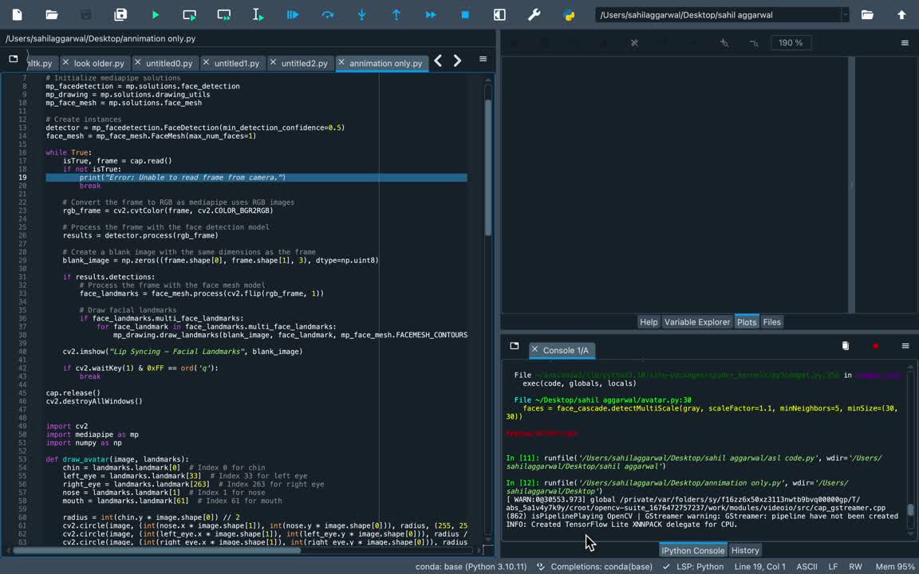The width and height of the screenshot is (919, 574).
Task: Open IPython console options hamburger menu
Action: point(905,346)
